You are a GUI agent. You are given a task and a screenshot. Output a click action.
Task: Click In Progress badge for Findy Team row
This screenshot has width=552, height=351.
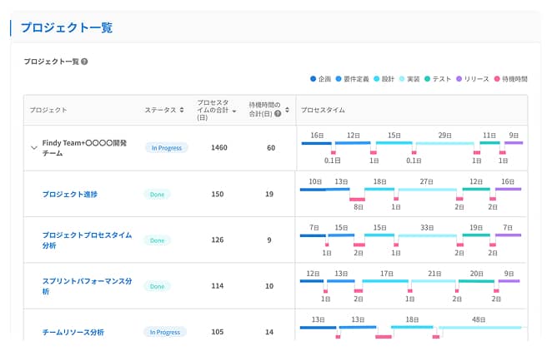167,148
